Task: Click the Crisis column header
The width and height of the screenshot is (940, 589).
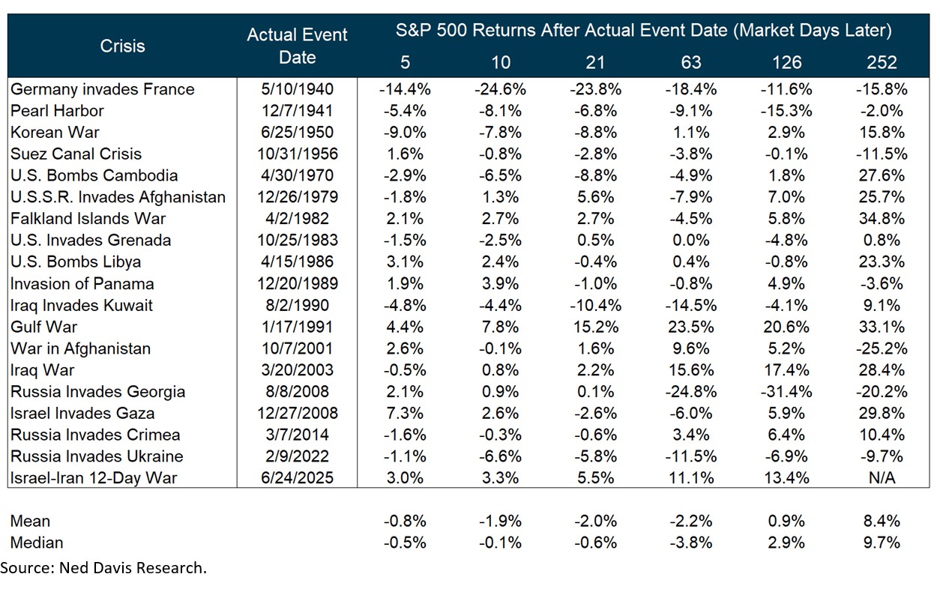Action: [x=122, y=46]
